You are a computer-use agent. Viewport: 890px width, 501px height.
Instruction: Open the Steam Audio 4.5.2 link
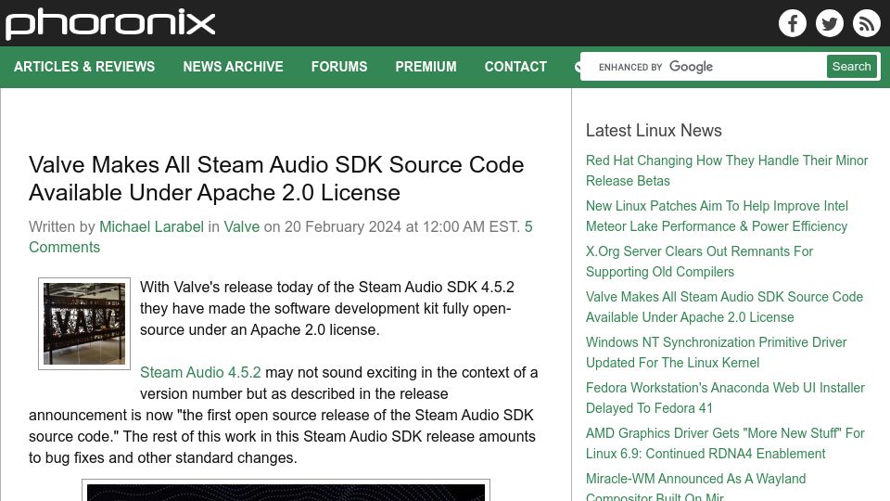click(200, 372)
